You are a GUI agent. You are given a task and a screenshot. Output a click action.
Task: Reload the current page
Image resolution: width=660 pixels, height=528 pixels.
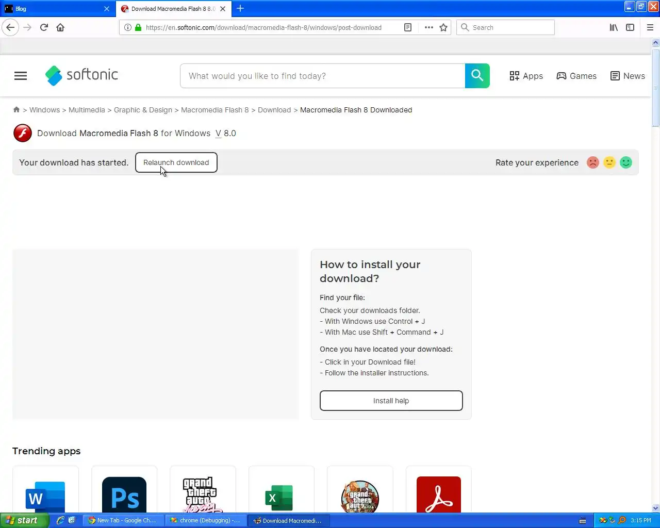44,27
